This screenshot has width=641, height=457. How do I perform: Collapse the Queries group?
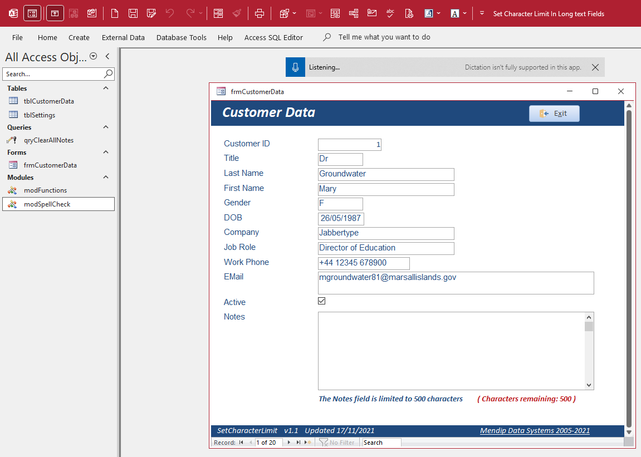click(x=106, y=127)
